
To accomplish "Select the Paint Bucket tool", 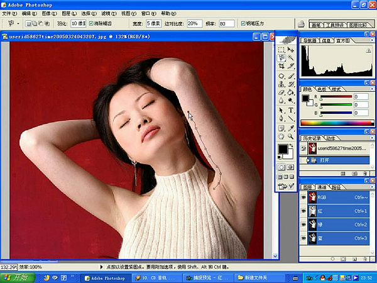I will pyautogui.click(x=291, y=92).
